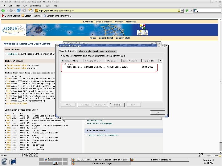Sort by the Expires On column header

point(150,61)
